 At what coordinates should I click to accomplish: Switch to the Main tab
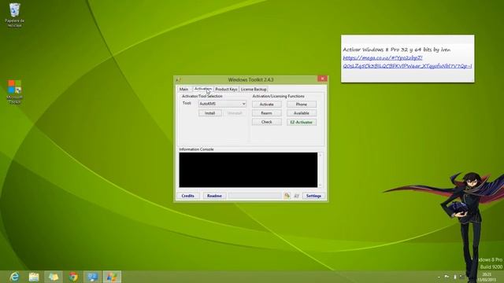pos(183,89)
